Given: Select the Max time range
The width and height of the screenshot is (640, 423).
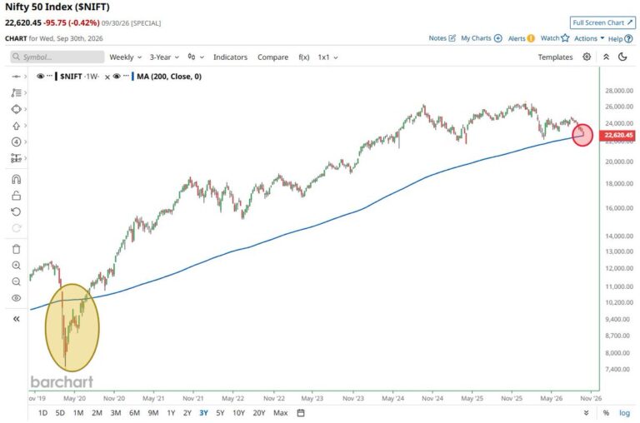Looking at the screenshot, I should pos(280,413).
